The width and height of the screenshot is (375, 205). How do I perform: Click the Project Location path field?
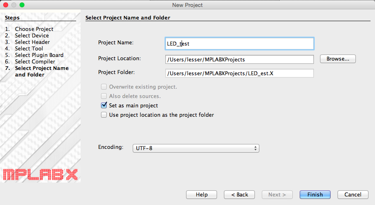(x=239, y=59)
